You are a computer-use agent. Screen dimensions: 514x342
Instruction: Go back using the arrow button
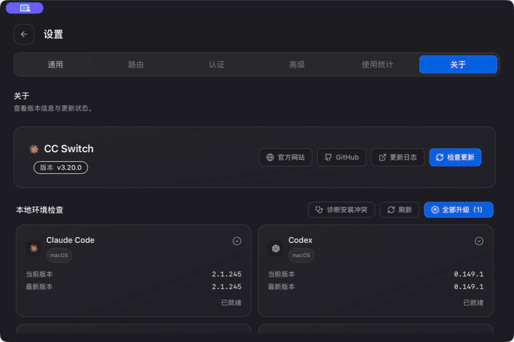point(24,34)
